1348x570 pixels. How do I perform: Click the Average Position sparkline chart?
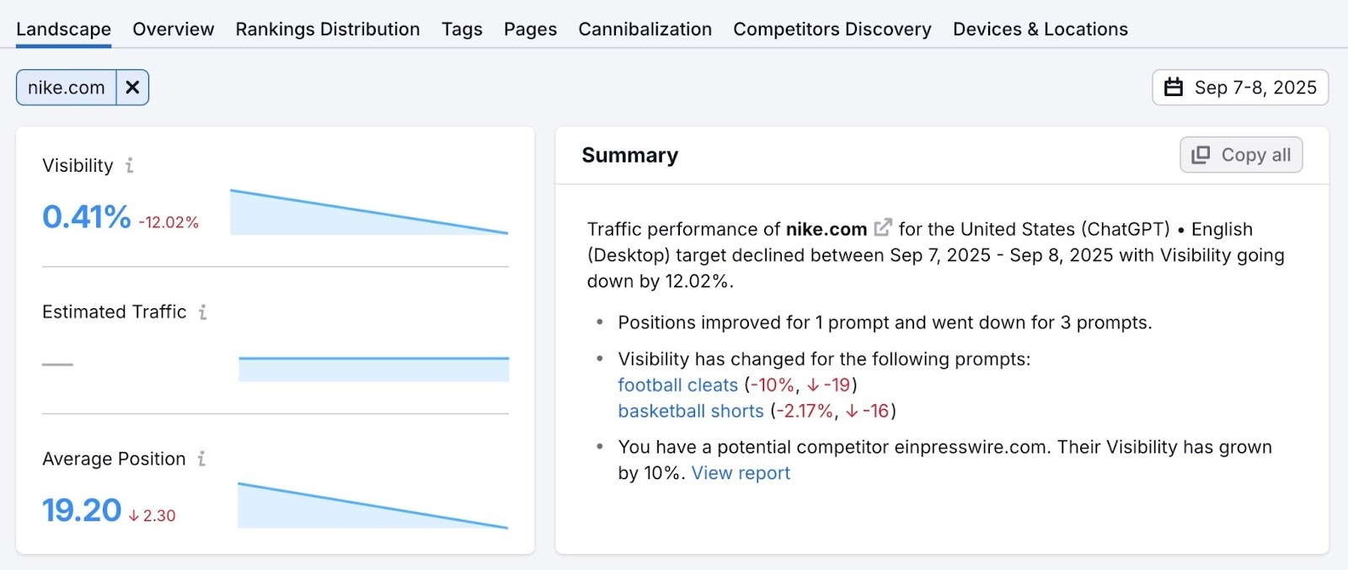[x=373, y=505]
